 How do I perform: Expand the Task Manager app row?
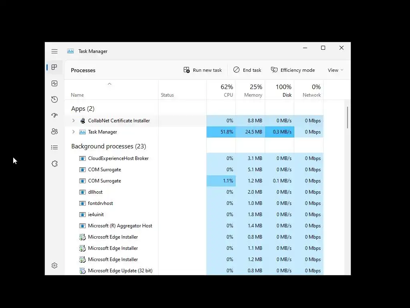pos(74,132)
